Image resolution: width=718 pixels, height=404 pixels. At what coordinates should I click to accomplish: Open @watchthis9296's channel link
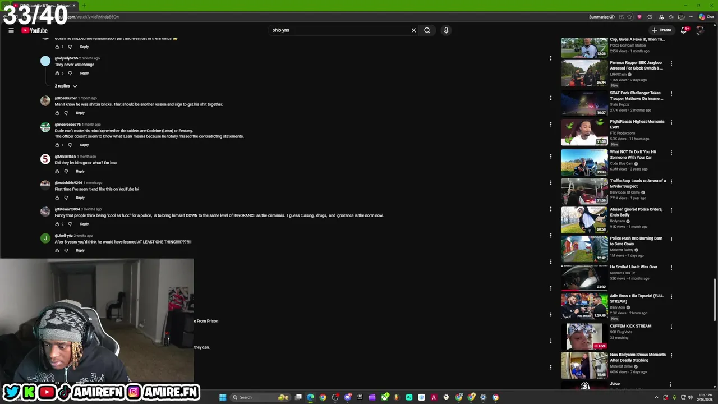tap(68, 183)
